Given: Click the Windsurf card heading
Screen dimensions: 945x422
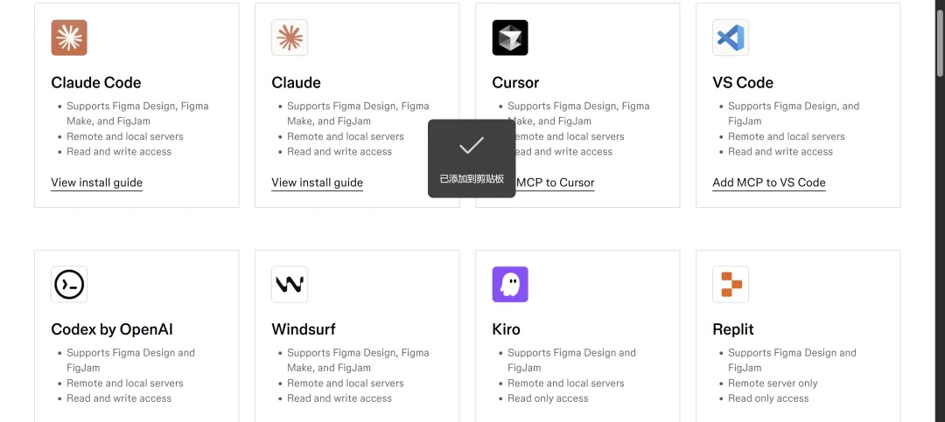Looking at the screenshot, I should coord(304,329).
